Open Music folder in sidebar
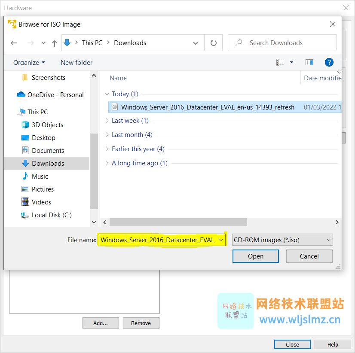Image resolution: width=355 pixels, height=353 pixels. point(36,176)
